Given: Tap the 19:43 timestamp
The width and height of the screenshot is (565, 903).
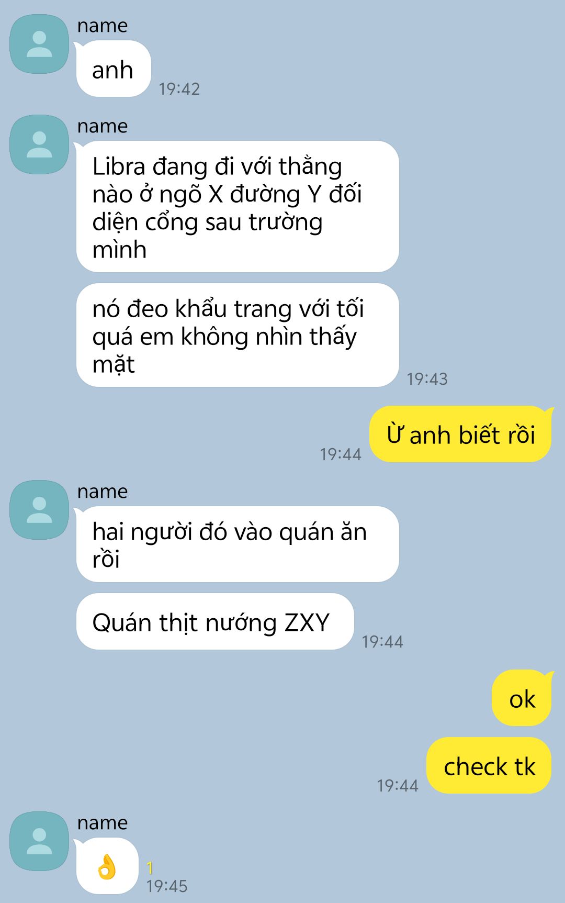Looking at the screenshot, I should coord(427,379).
